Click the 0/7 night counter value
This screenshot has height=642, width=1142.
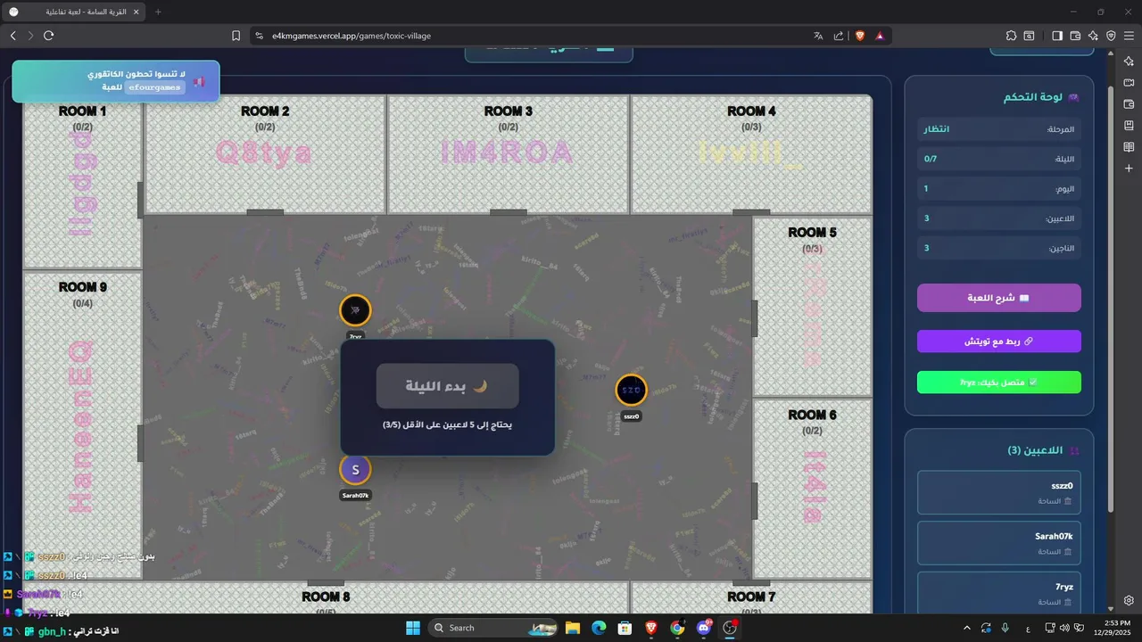click(931, 159)
